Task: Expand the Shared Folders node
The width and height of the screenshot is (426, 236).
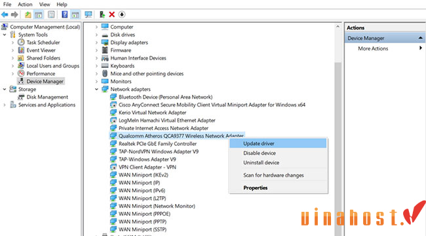Action: coord(12,58)
